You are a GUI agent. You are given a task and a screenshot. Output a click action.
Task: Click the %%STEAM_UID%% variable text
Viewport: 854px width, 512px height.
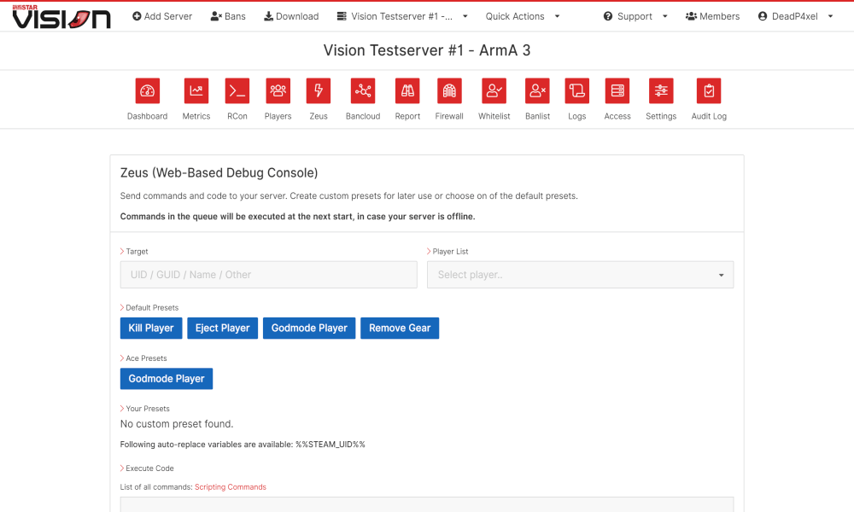330,445
